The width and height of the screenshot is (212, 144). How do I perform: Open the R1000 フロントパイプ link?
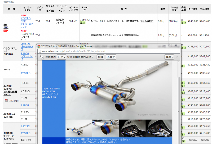(x=27, y=56)
